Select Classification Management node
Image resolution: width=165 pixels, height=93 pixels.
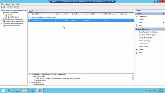14,24
